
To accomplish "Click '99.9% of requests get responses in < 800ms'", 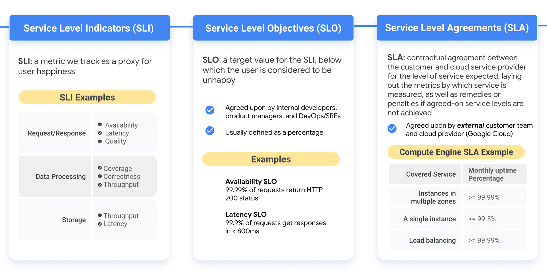I will [275, 227].
